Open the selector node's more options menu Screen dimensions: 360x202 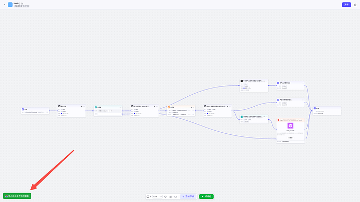[x=121, y=107]
